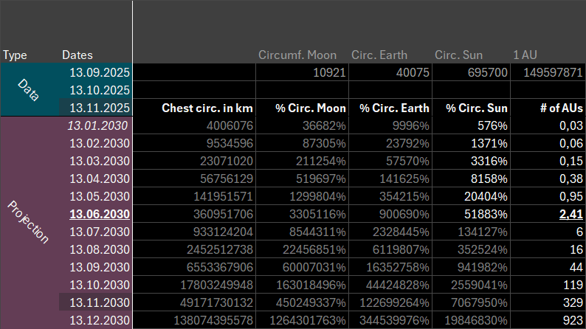
Task: Click the italic date 13.01.2030
Action: click(x=99, y=125)
